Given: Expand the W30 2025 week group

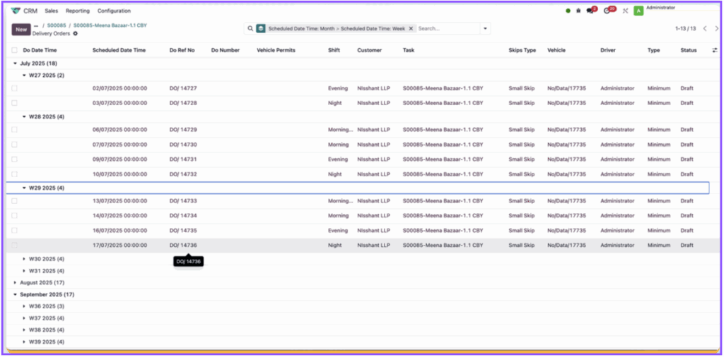Looking at the screenshot, I should click(x=25, y=259).
